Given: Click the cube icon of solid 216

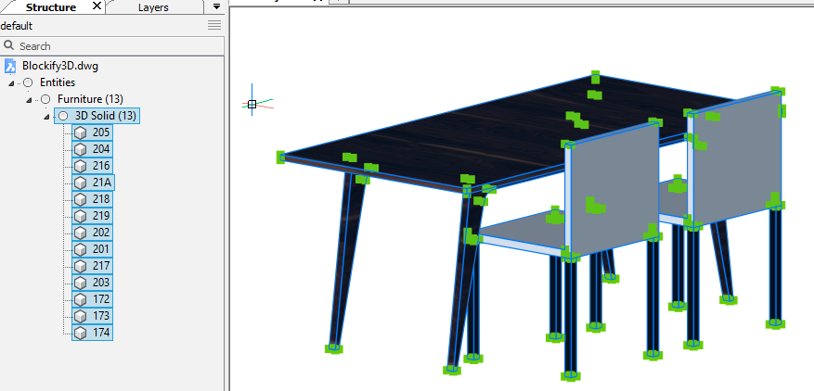Looking at the screenshot, I should tap(80, 166).
